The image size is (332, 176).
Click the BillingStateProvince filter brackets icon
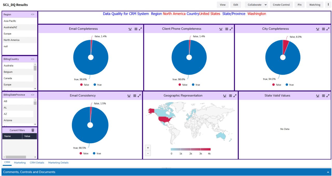(32, 95)
